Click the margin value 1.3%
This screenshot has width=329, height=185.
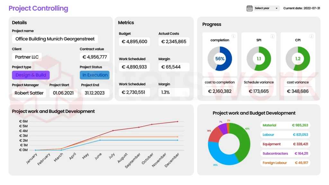pyautogui.click(x=174, y=92)
